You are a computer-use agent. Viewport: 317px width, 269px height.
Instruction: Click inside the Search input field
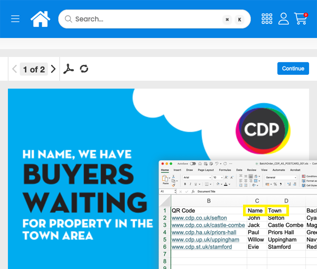(143, 19)
